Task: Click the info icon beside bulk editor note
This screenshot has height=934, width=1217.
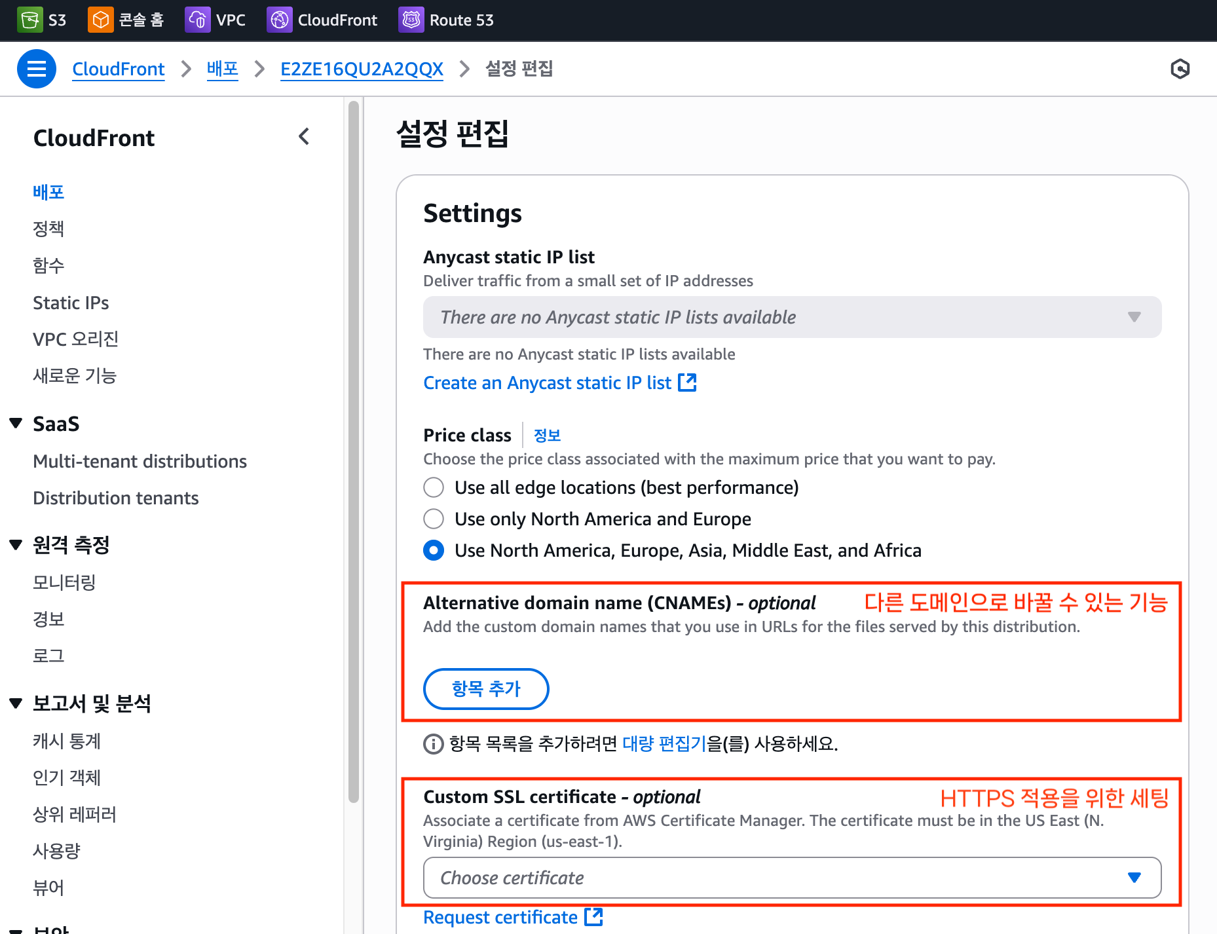Action: 433,744
